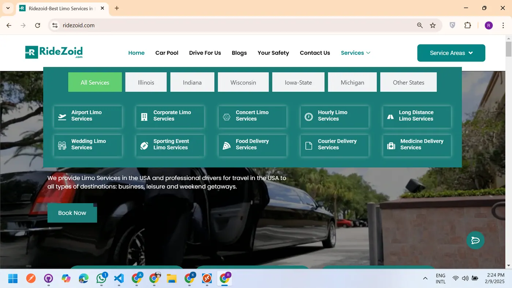
Task: Click the Book Now button
Action: tap(72, 213)
